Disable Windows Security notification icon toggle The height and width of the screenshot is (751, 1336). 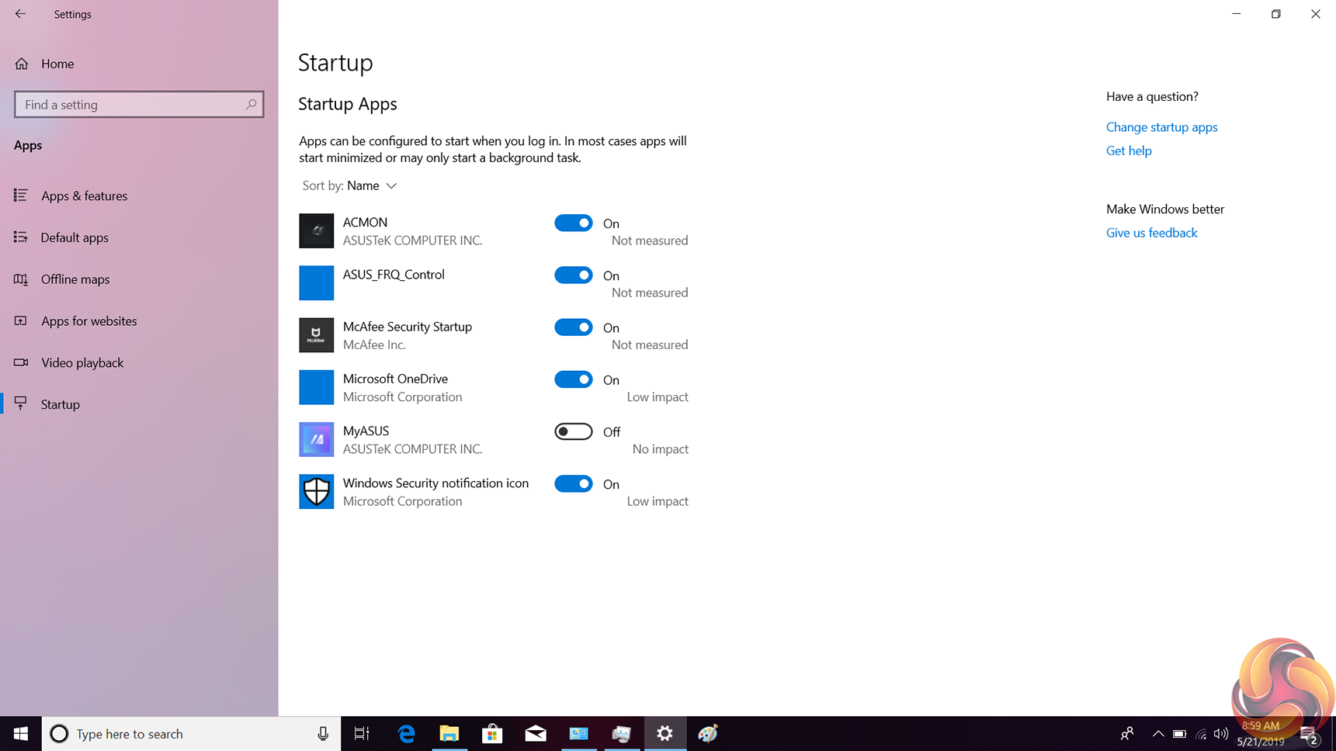(x=574, y=484)
